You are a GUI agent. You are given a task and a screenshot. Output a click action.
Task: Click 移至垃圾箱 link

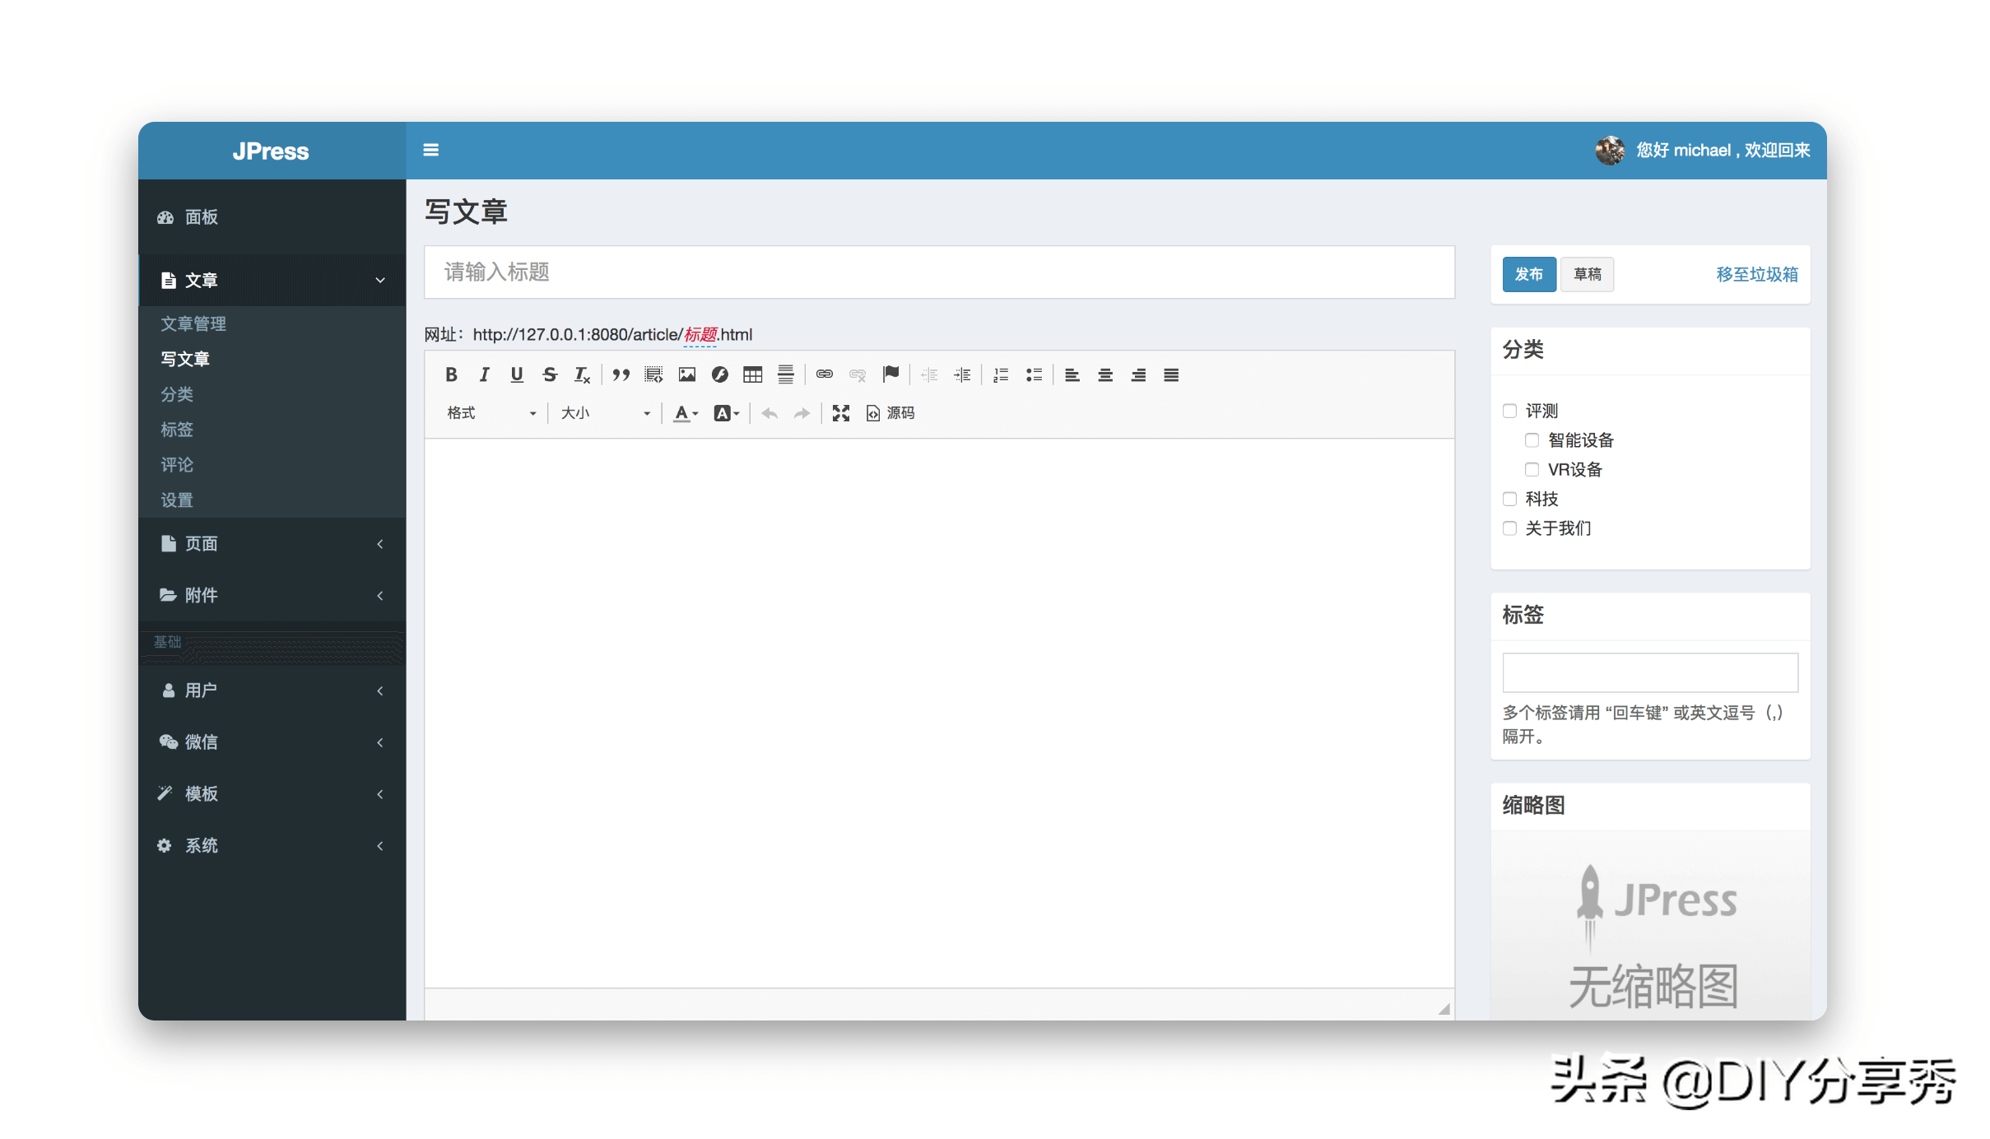[x=1757, y=275]
